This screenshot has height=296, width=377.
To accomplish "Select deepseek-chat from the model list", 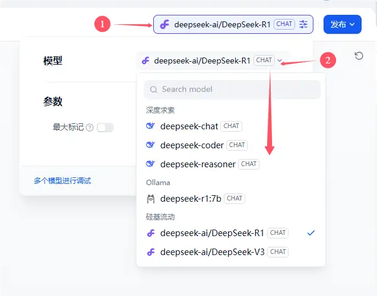I will (231, 126).
